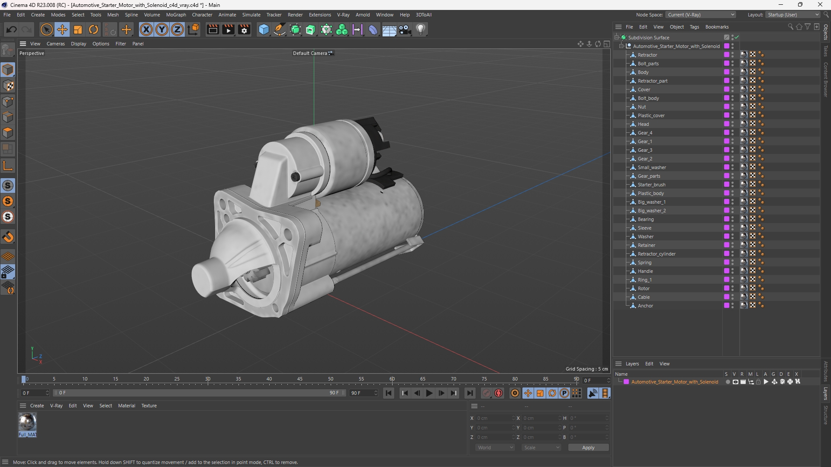This screenshot has height=467, width=831.
Task: Click the Undo arrow icon
Action: coord(12,29)
